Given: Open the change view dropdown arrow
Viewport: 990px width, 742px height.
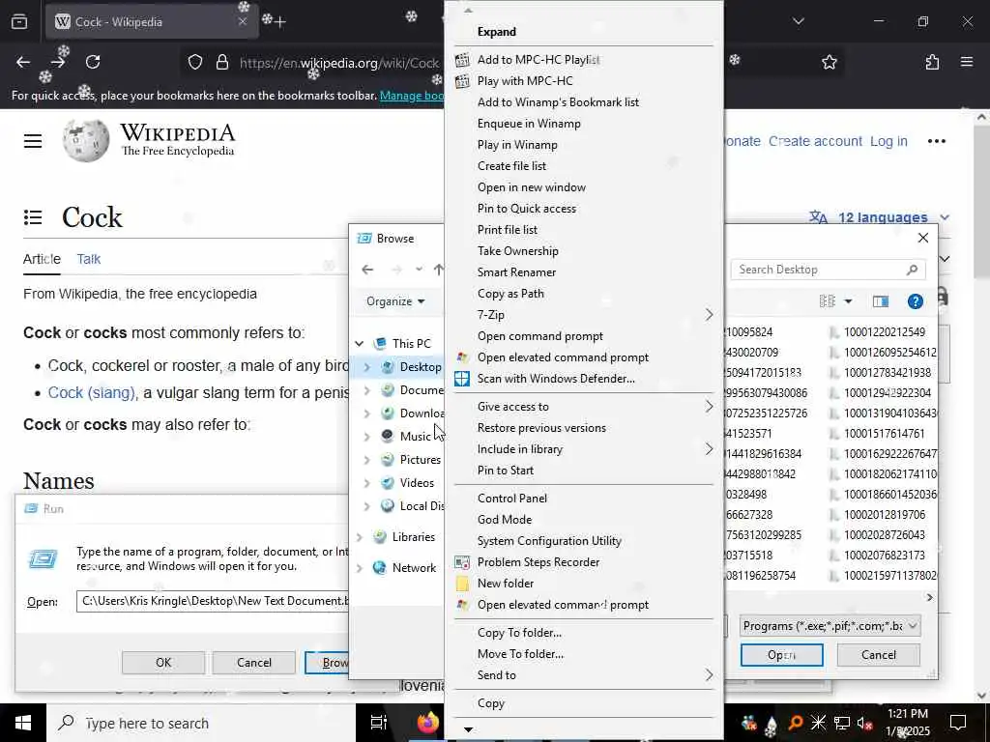Looking at the screenshot, I should tap(848, 301).
